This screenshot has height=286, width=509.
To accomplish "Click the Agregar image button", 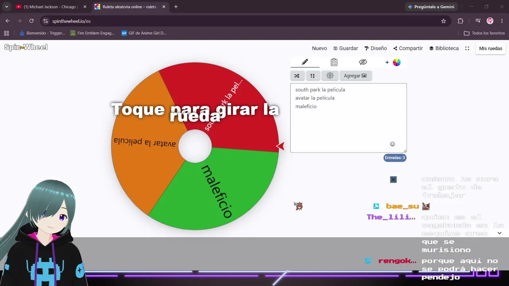I will tap(356, 76).
